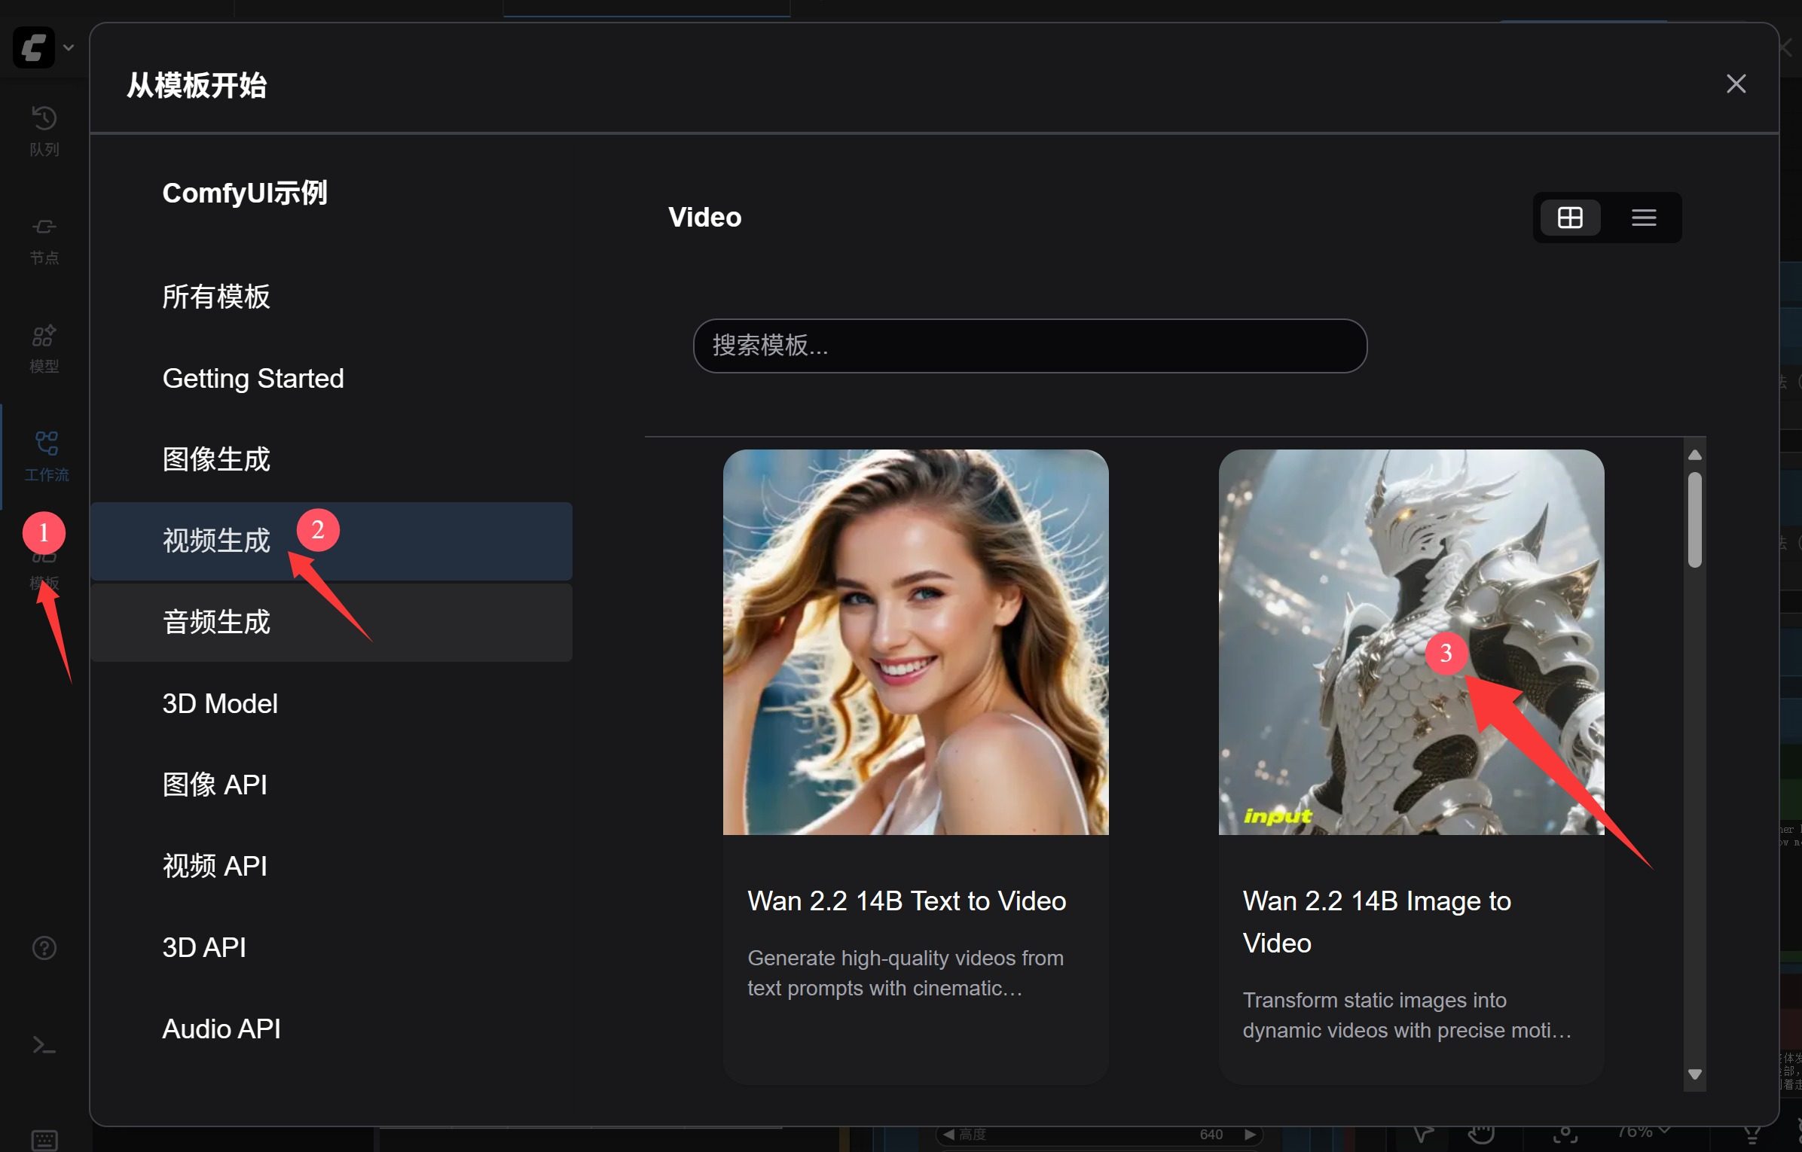Switch templates to grid view
1802x1152 pixels.
[x=1570, y=218]
